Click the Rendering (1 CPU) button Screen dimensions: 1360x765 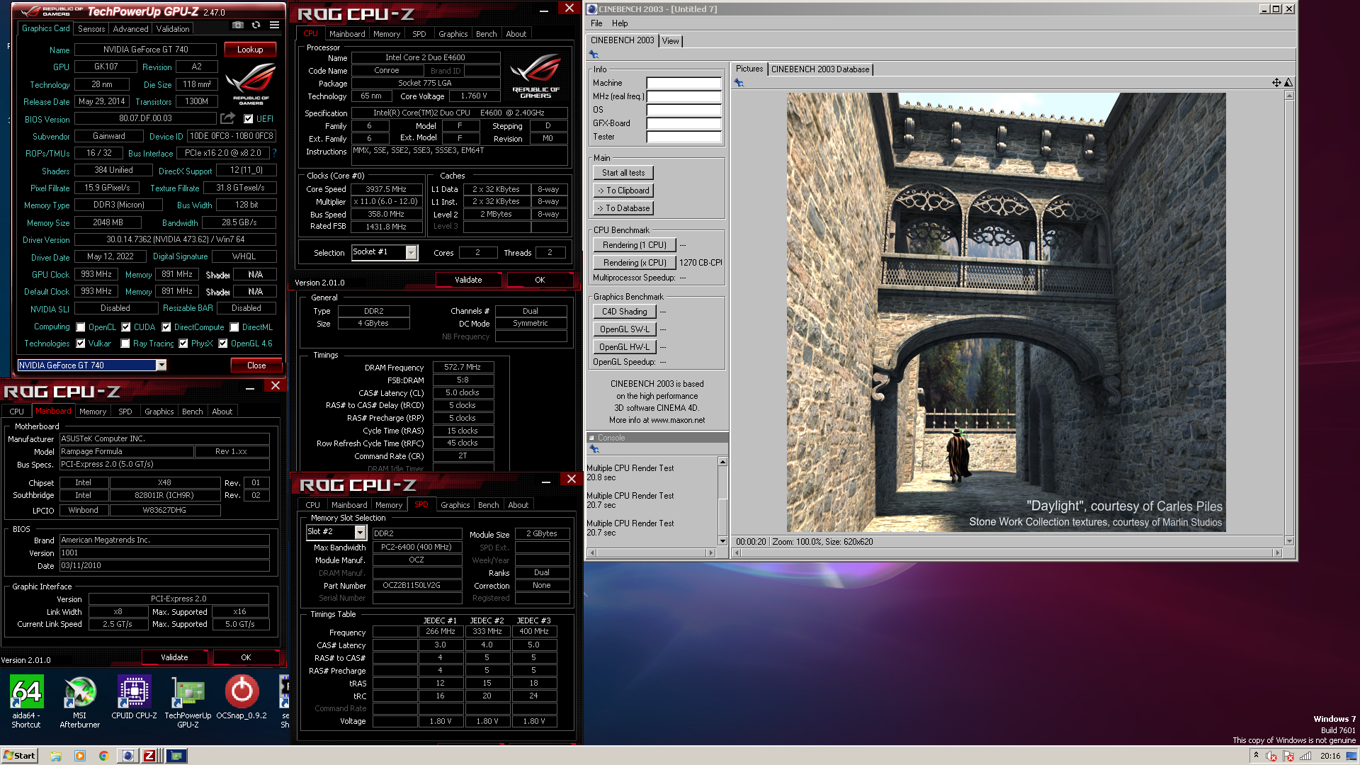click(635, 245)
